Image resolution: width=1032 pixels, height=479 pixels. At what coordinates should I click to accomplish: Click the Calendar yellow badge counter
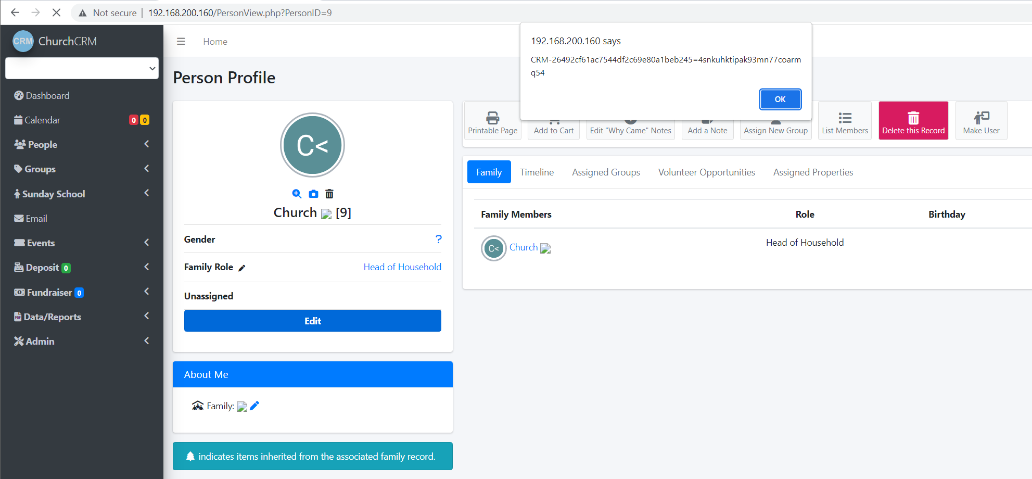pyautogui.click(x=145, y=120)
